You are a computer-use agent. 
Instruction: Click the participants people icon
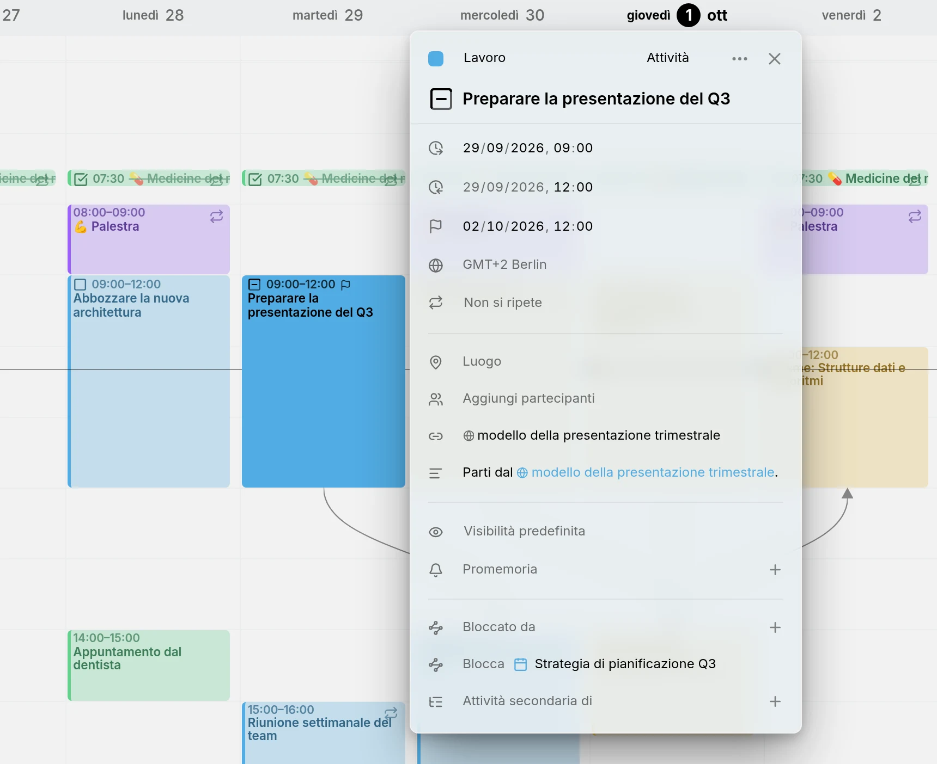[436, 399]
